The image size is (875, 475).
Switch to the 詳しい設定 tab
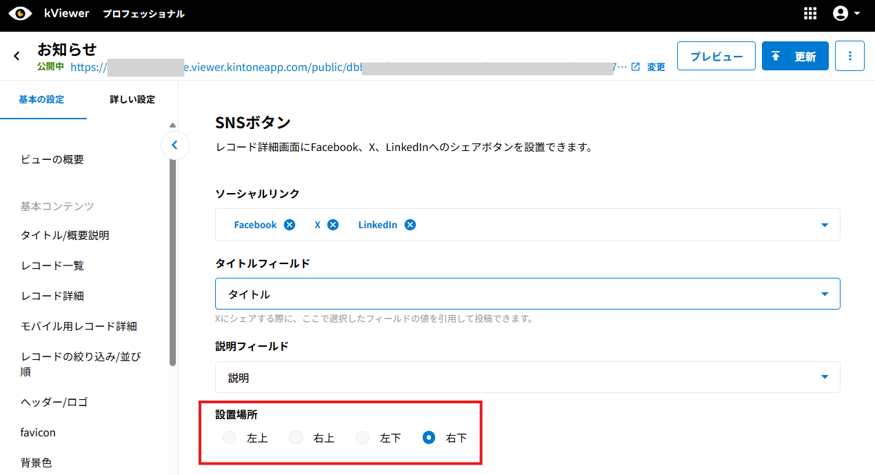click(132, 99)
